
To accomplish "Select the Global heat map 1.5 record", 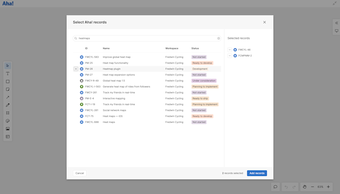I will (x=114, y=80).
